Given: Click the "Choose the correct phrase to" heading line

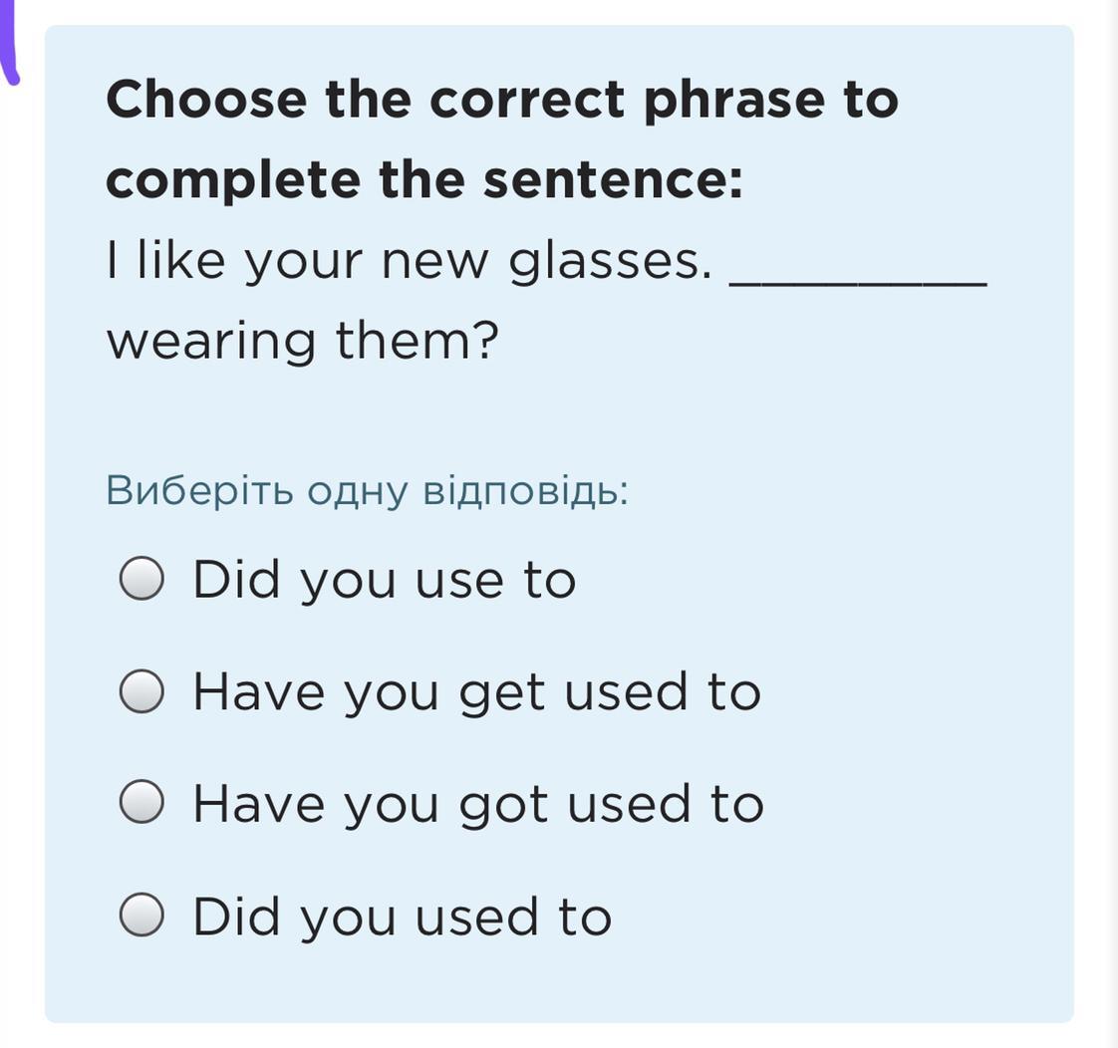Looking at the screenshot, I should click(x=502, y=100).
